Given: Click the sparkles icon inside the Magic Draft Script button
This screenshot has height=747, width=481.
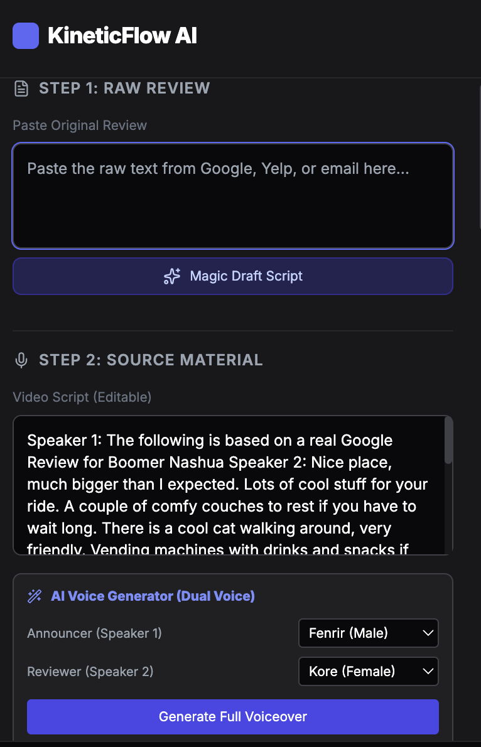Looking at the screenshot, I should (x=171, y=276).
